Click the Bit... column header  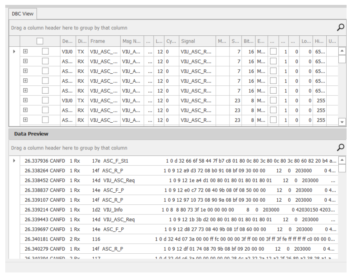249,41
